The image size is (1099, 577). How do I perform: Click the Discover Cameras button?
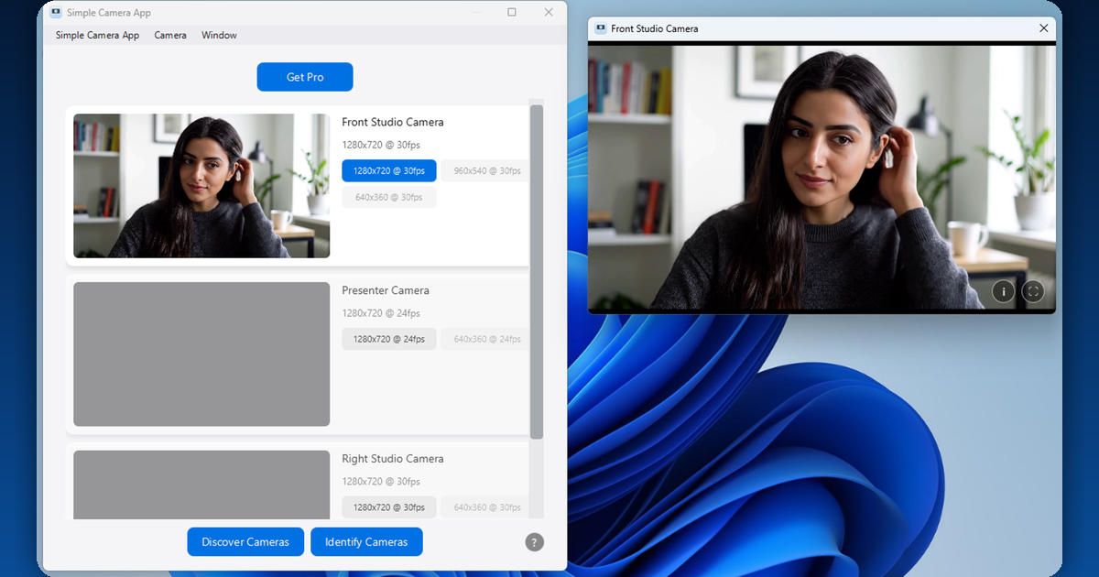tap(245, 542)
